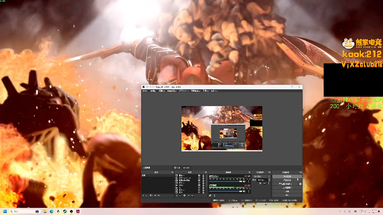Toggle visibility eye of first source row

click(x=199, y=175)
